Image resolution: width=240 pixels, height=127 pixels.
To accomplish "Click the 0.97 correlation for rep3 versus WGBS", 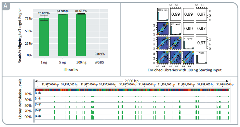I will (x=201, y=43).
